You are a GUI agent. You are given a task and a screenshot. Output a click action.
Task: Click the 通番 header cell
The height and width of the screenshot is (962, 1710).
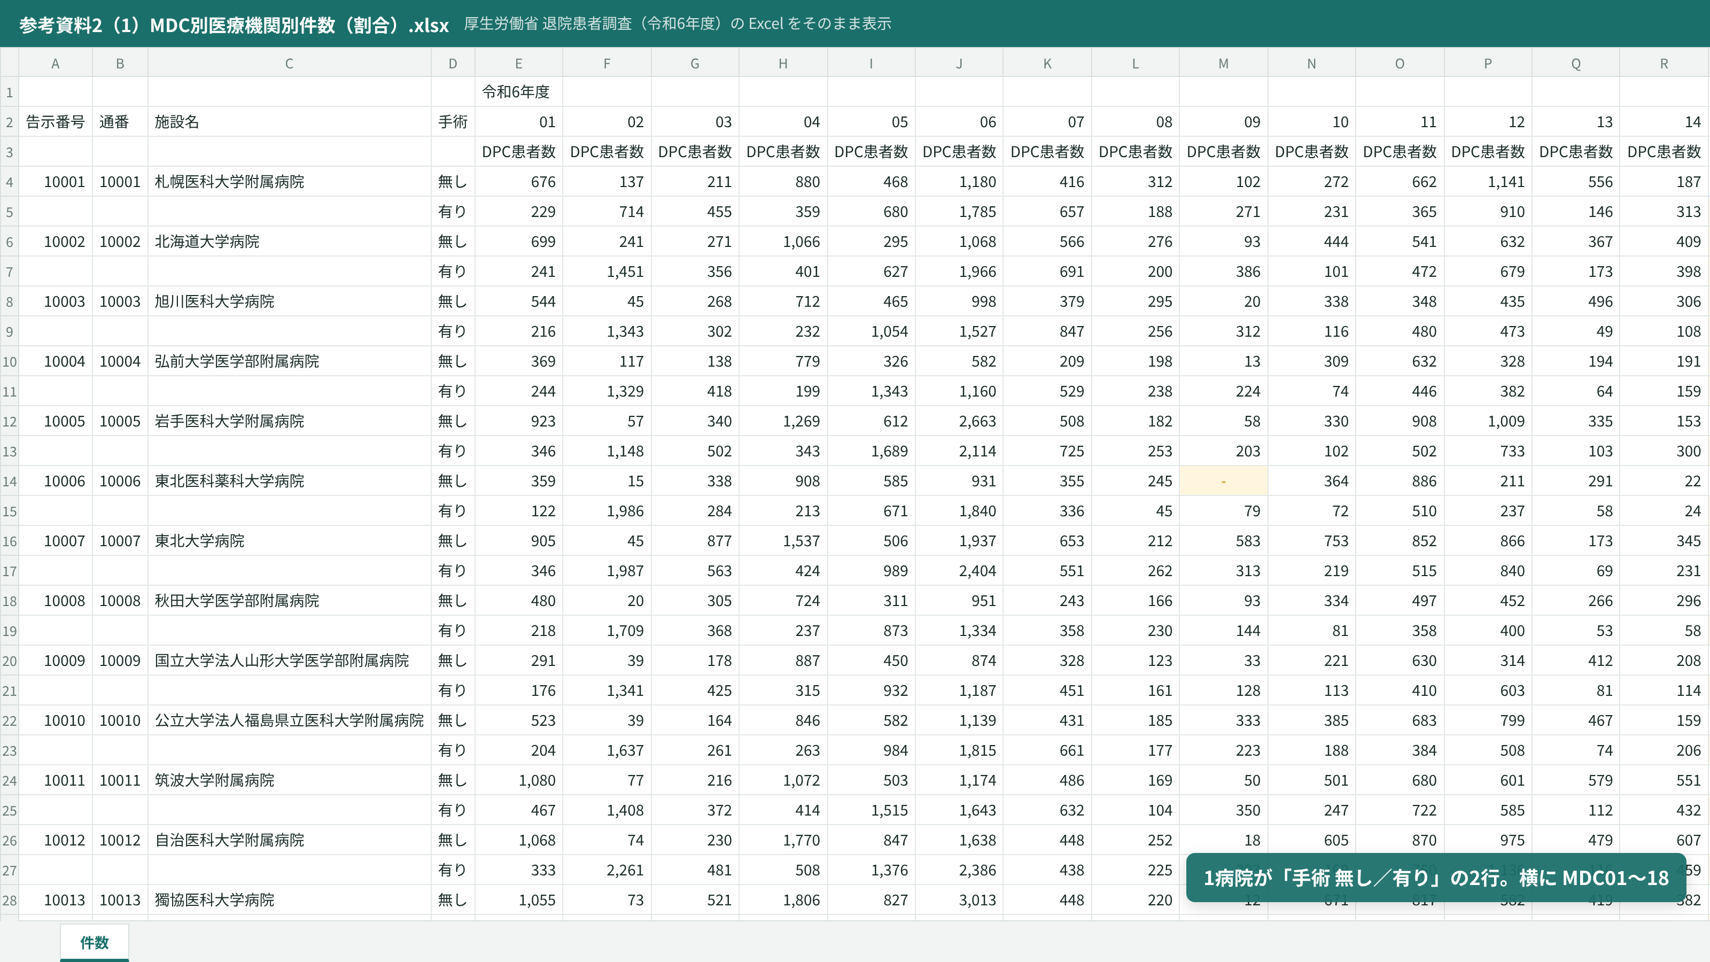[x=120, y=122]
